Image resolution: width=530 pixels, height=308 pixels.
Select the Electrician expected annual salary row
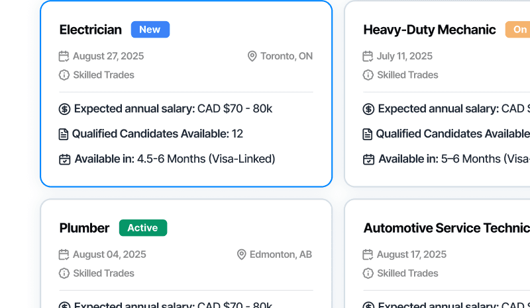pyautogui.click(x=166, y=109)
